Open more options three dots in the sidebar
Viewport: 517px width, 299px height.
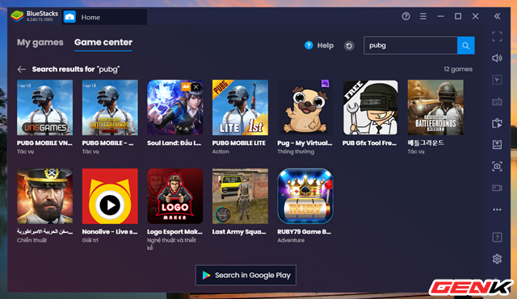497,210
